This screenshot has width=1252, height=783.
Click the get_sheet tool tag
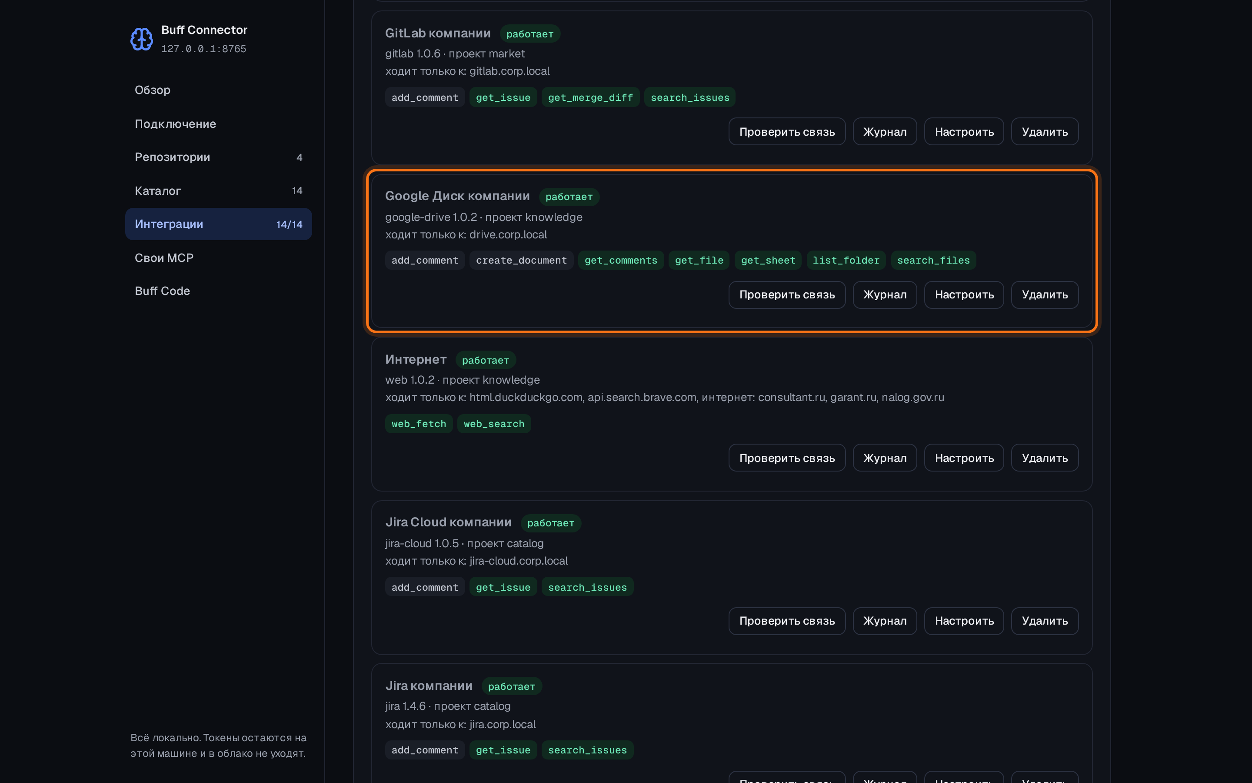coord(768,260)
